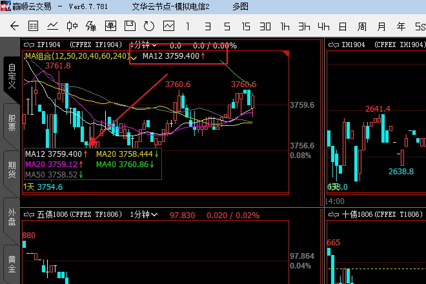Select the 1-minute period button
Screen dimensions: 426x284
tap(188, 26)
